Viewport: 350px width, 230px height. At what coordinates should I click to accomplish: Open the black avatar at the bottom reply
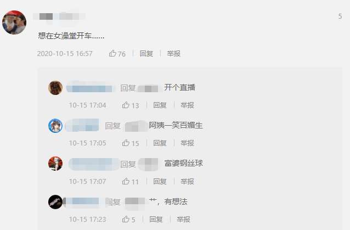pyautogui.click(x=55, y=202)
